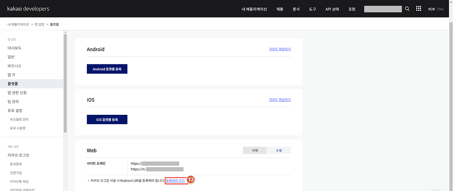Screen dimensions: 453x191
Task: Open the 제품 menu
Action: pyautogui.click(x=279, y=9)
